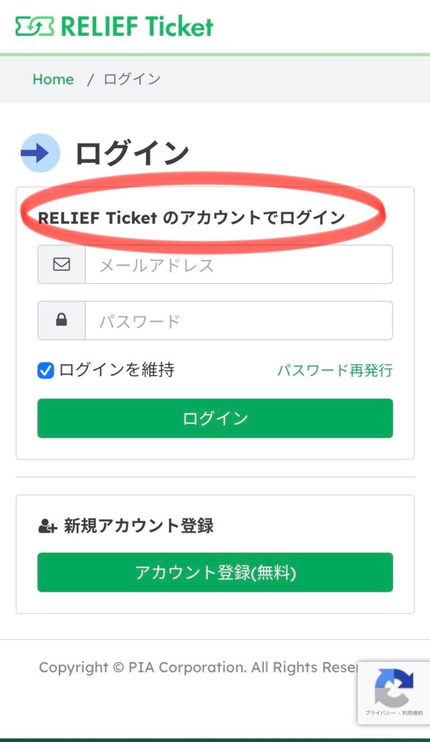Click the circled アカウントでログイン heading
The width and height of the screenshot is (430, 742).
[x=192, y=218]
